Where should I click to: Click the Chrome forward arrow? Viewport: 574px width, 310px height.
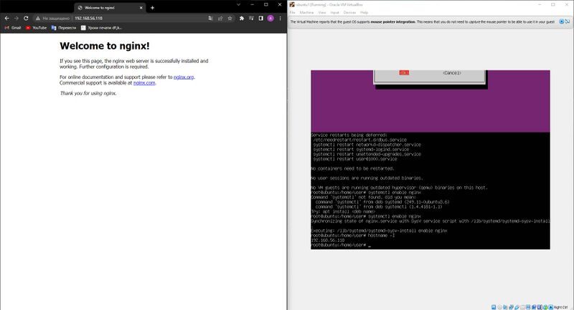(16, 19)
